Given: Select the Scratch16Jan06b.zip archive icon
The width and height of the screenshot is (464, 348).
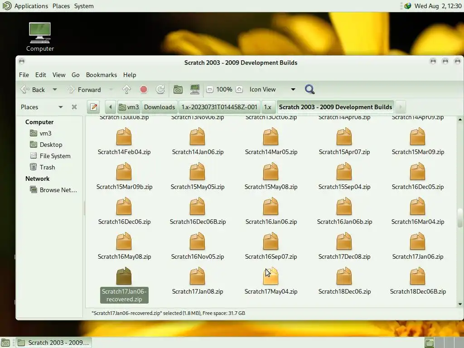Looking at the screenshot, I should point(344,206).
